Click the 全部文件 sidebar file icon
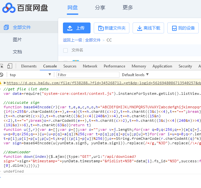This screenshot has height=188, width=201. [6, 27]
